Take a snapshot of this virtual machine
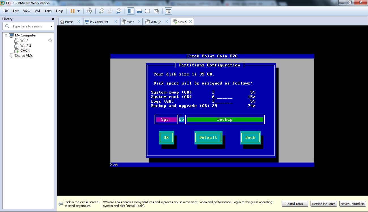Viewport: 368px width, 212px height. click(101, 11)
